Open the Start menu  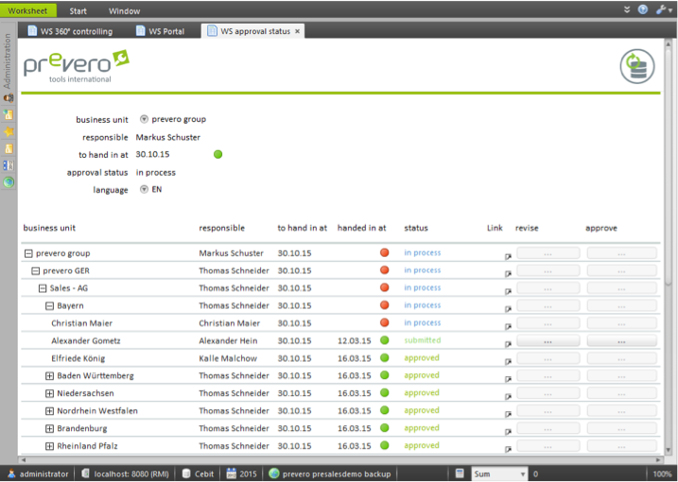click(78, 10)
